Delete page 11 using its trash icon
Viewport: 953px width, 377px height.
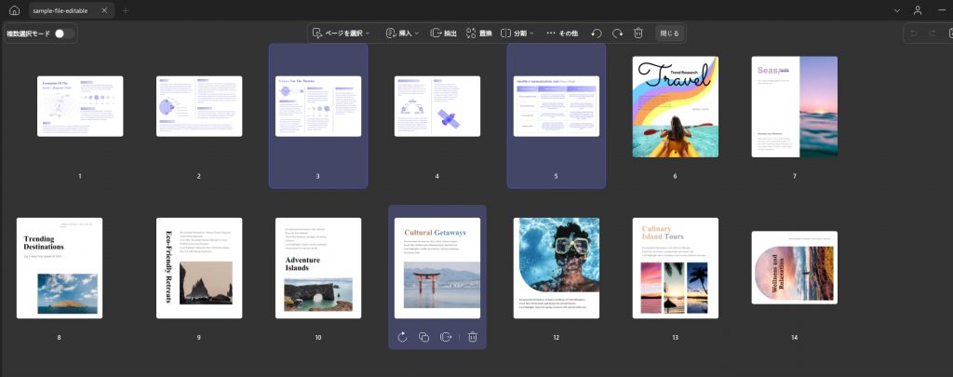tap(473, 337)
